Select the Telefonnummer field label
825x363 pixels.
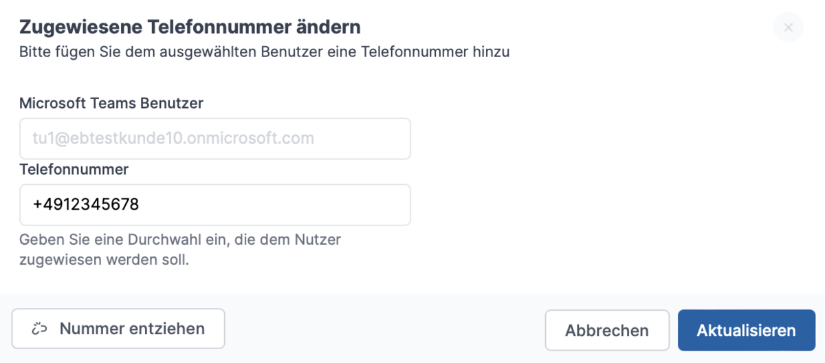tap(74, 169)
